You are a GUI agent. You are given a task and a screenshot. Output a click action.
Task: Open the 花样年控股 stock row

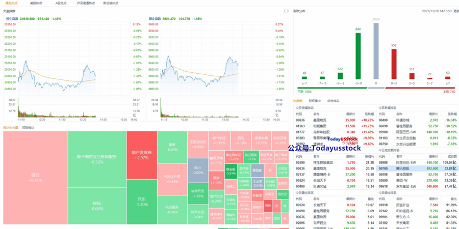coord(335,132)
